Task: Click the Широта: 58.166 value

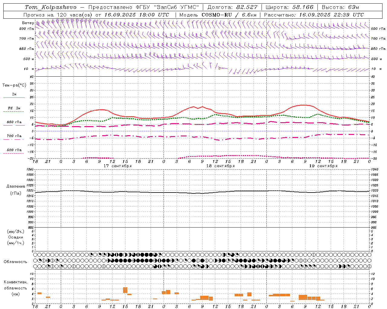Action: coord(290,7)
